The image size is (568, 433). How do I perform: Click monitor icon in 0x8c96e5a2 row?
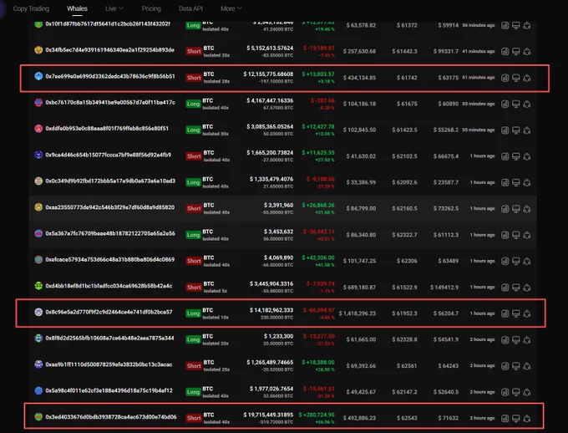(516, 313)
